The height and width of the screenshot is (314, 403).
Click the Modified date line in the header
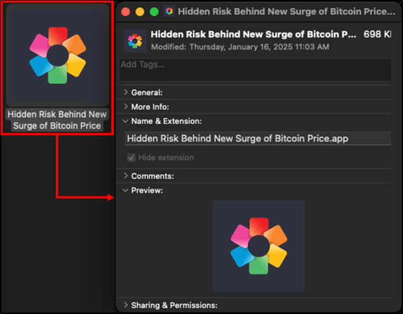pyautogui.click(x=240, y=47)
